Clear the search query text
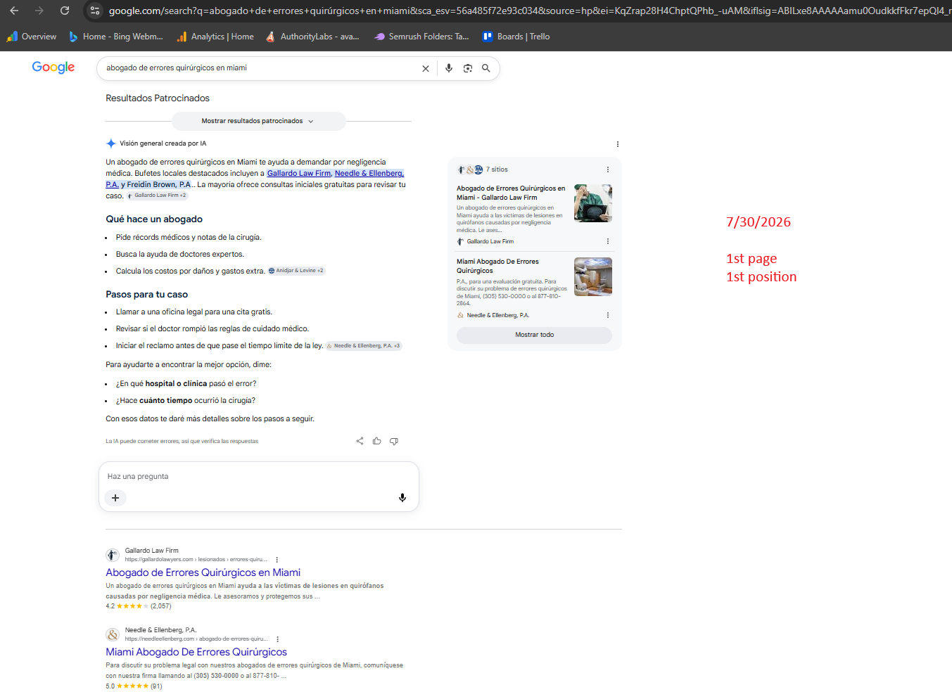The width and height of the screenshot is (952, 692). [x=425, y=68]
